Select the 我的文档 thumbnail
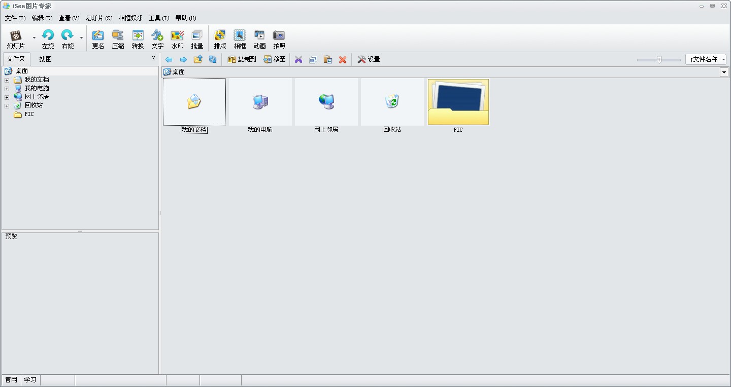The width and height of the screenshot is (731, 387). point(194,106)
